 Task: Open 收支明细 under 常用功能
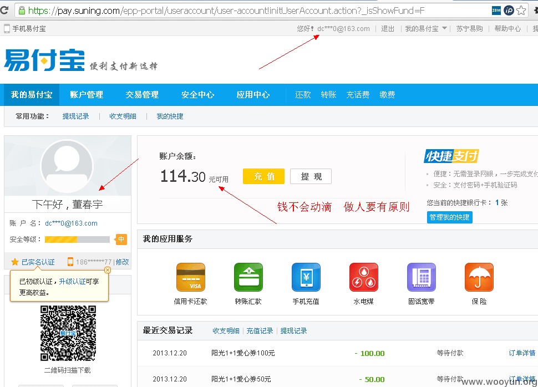[123, 116]
